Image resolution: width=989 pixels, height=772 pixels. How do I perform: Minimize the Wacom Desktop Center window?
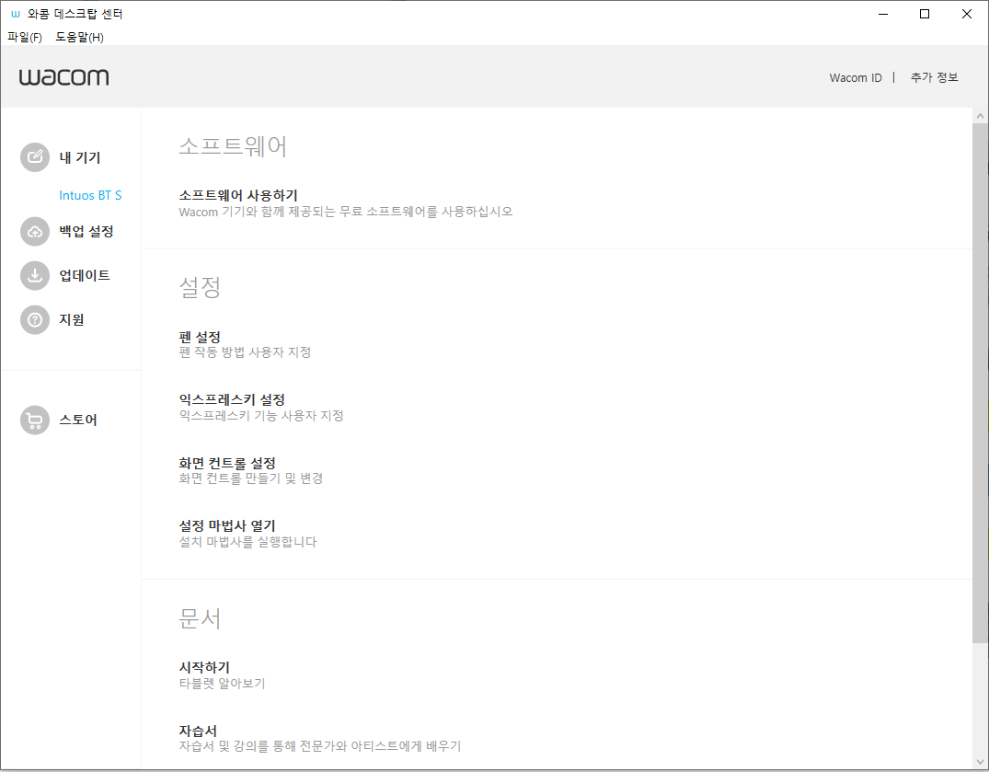pyautogui.click(x=883, y=14)
